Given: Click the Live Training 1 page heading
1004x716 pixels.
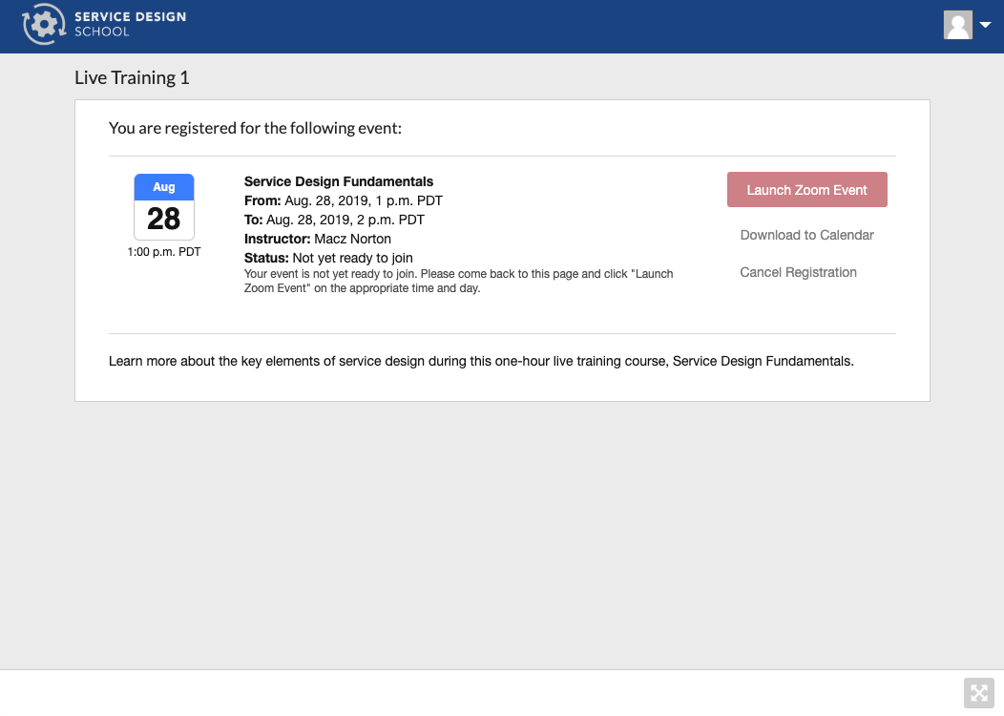Looking at the screenshot, I should tap(132, 78).
